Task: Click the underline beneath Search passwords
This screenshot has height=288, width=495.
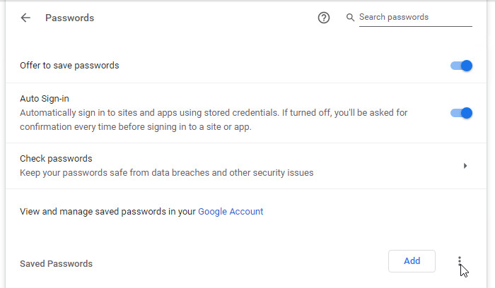Action: tap(415, 26)
